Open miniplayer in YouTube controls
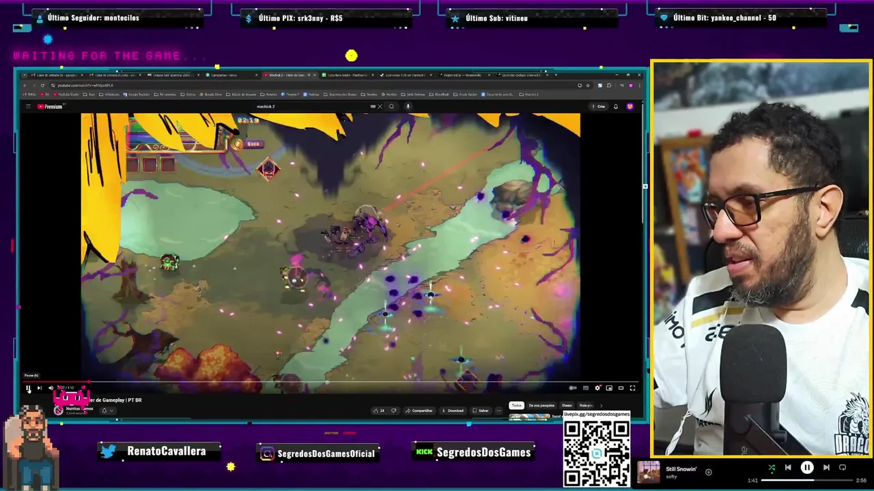Image resolution: width=874 pixels, height=491 pixels. tap(609, 388)
